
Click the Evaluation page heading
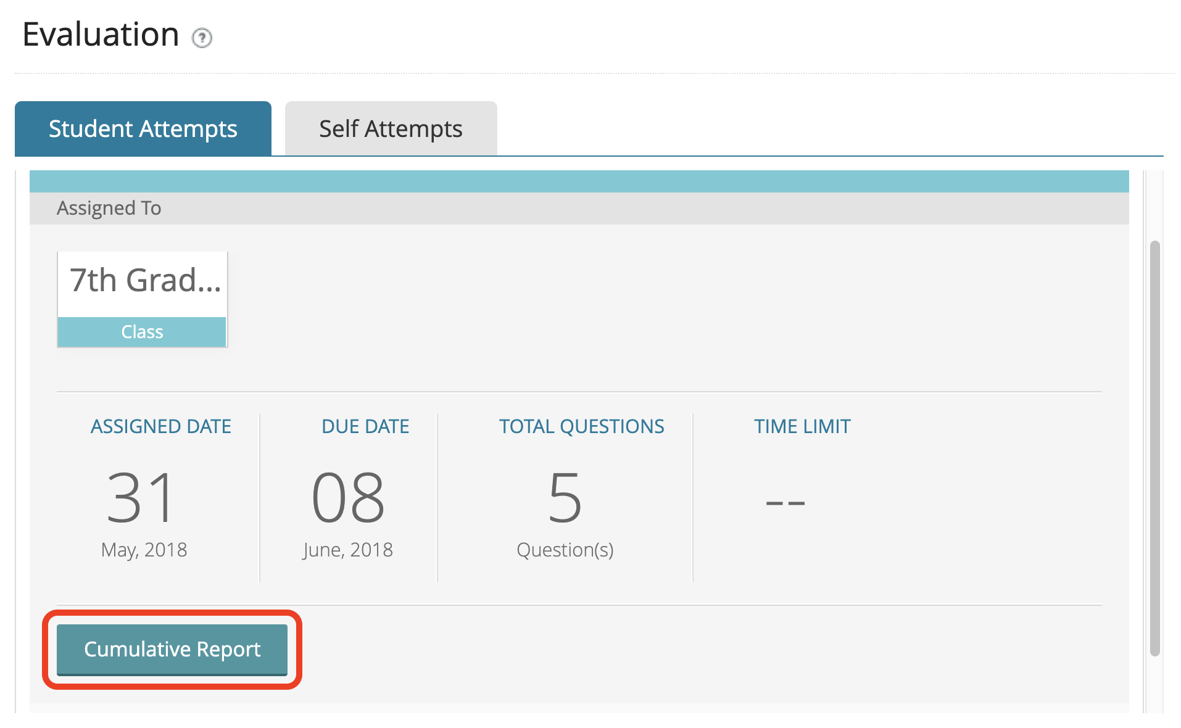click(101, 35)
